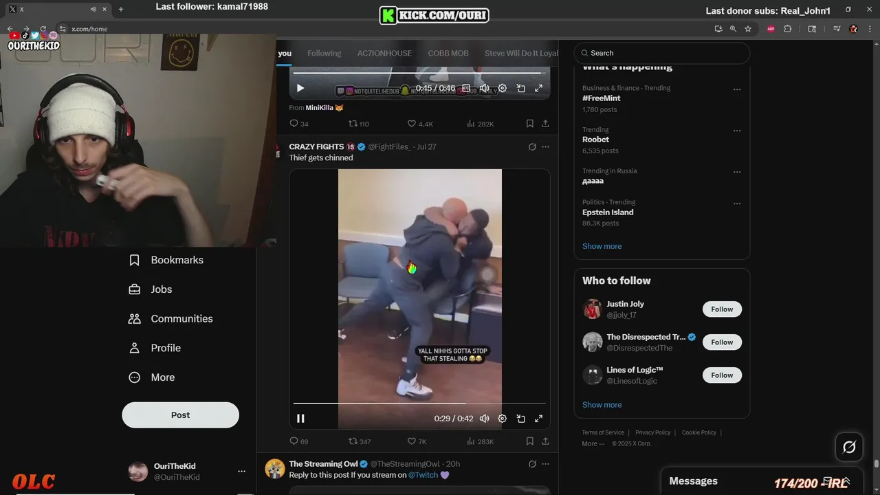Switch to AC7IONHOUSE tab
The image size is (880, 495).
[384, 53]
